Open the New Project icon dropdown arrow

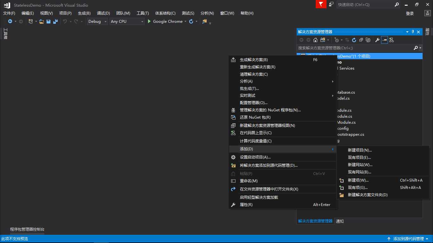pyautogui.click(x=36, y=22)
